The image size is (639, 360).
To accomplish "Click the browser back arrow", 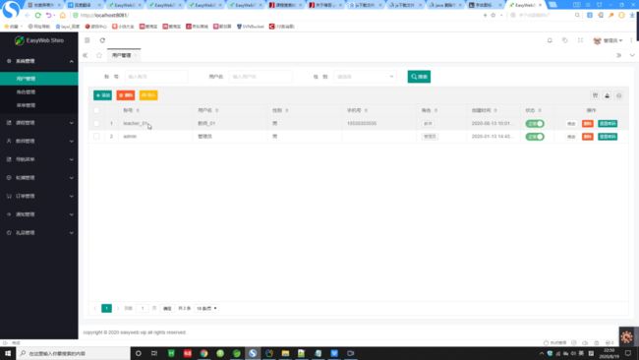I will point(27,15).
